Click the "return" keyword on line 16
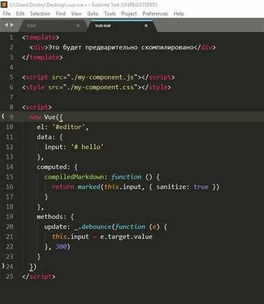 coord(63,187)
